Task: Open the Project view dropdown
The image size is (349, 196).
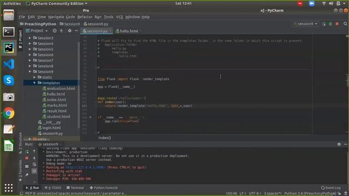Action: pos(37,30)
